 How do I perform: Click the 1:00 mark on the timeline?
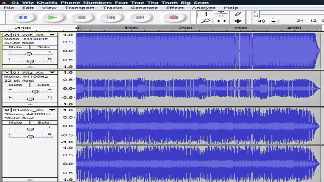point(131,28)
